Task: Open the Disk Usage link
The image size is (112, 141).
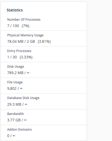Action: (x=15, y=67)
